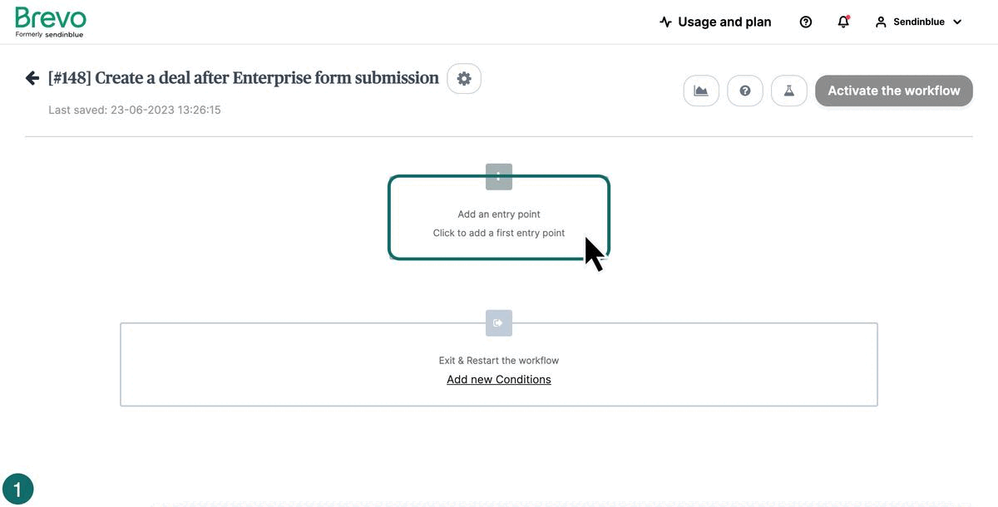Click the help circle icon in header
998x507 pixels.
(805, 22)
